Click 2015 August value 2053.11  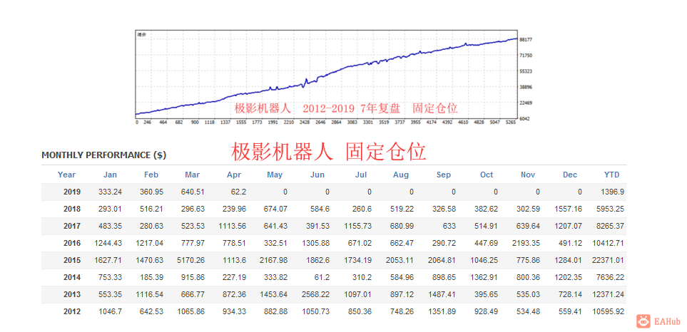400,260
